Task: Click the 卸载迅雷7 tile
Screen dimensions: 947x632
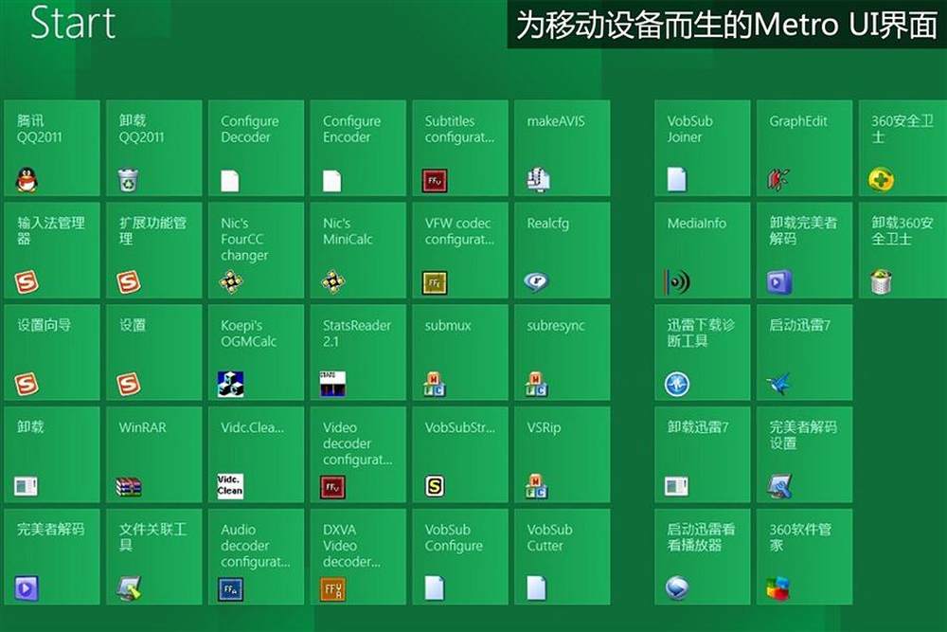Action: click(x=703, y=455)
